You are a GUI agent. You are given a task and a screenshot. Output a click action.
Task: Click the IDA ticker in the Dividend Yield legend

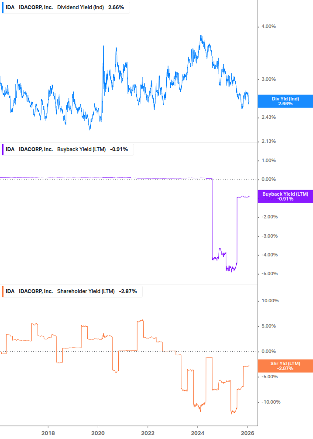pyautogui.click(x=10, y=7)
